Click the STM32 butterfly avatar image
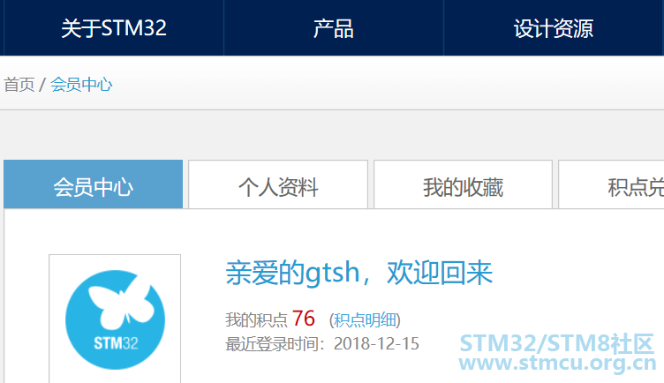Viewport: 664px width, 383px height. pyautogui.click(x=115, y=319)
